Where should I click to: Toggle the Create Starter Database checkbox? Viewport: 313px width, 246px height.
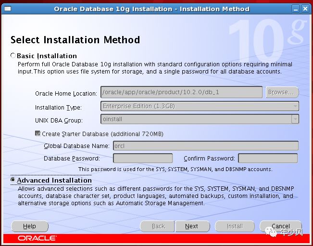[38, 133]
